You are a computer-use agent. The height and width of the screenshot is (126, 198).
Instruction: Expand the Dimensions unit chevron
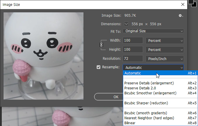click(x=126, y=24)
